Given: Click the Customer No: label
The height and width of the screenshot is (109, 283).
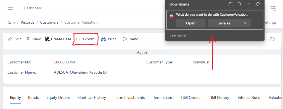Looking at the screenshot, I should coord(19,62).
